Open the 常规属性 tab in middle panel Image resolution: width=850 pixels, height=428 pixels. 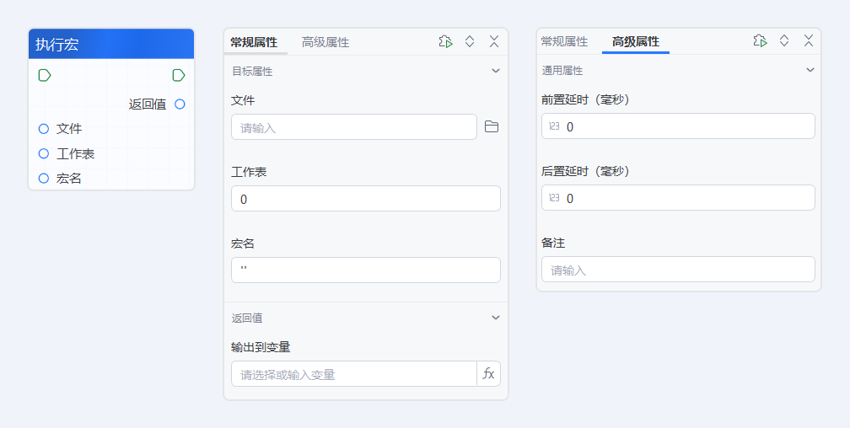[254, 42]
